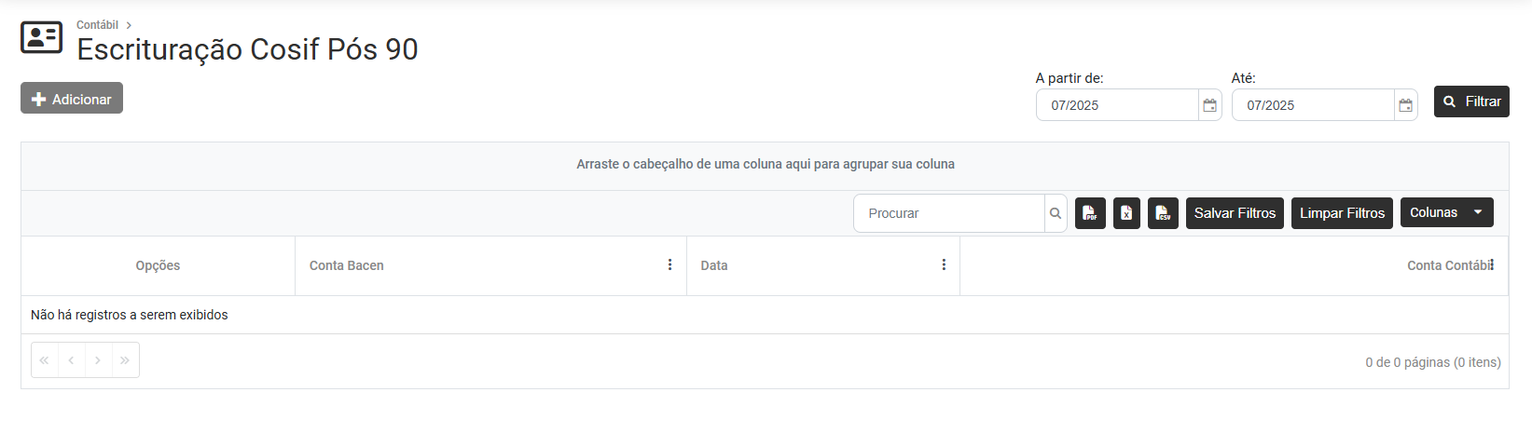Image resolution: width=1532 pixels, height=433 pixels.
Task: Focus the Procurar search field
Action: pos(949,213)
